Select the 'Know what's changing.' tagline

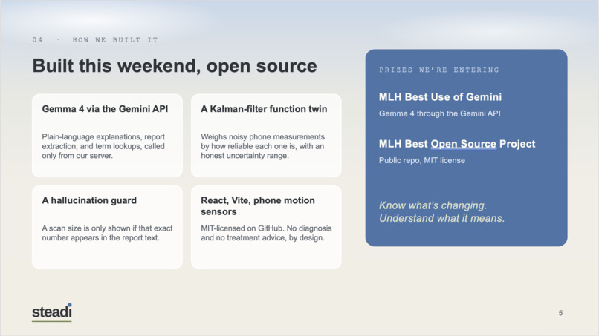433,205
